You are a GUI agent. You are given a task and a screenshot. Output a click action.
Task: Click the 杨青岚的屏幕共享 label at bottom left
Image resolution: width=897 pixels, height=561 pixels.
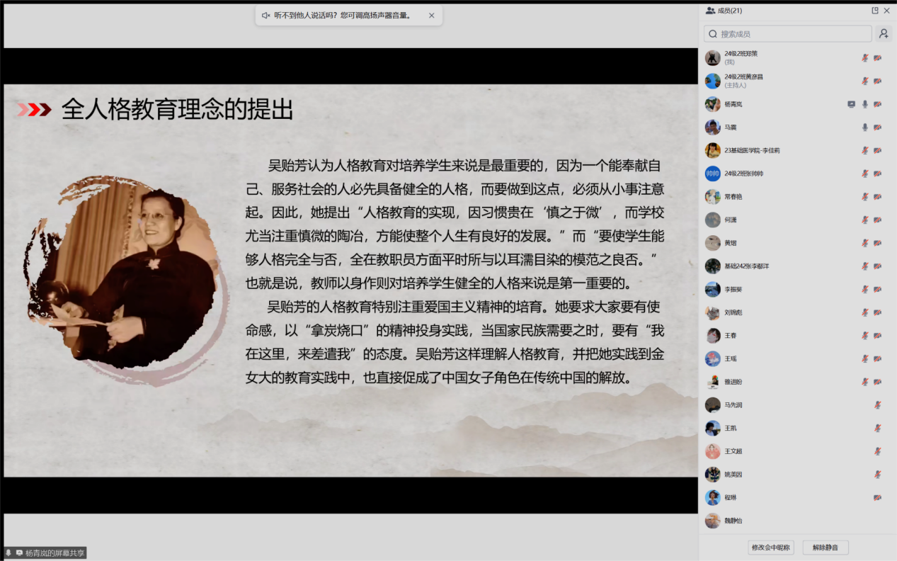55,553
